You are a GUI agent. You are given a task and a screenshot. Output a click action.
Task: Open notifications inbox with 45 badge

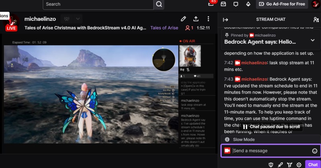pyautogui.click(x=211, y=4)
